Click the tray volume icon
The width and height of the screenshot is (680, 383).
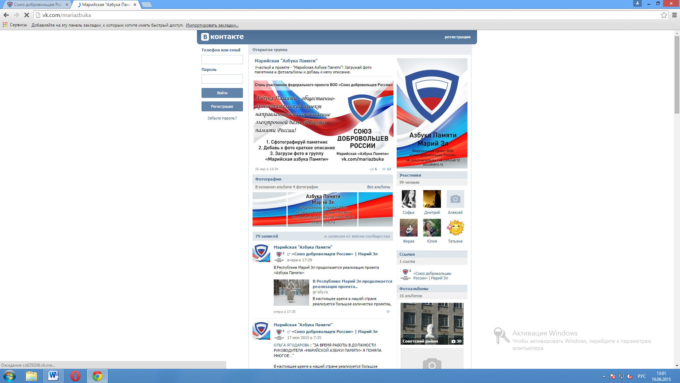click(x=630, y=376)
